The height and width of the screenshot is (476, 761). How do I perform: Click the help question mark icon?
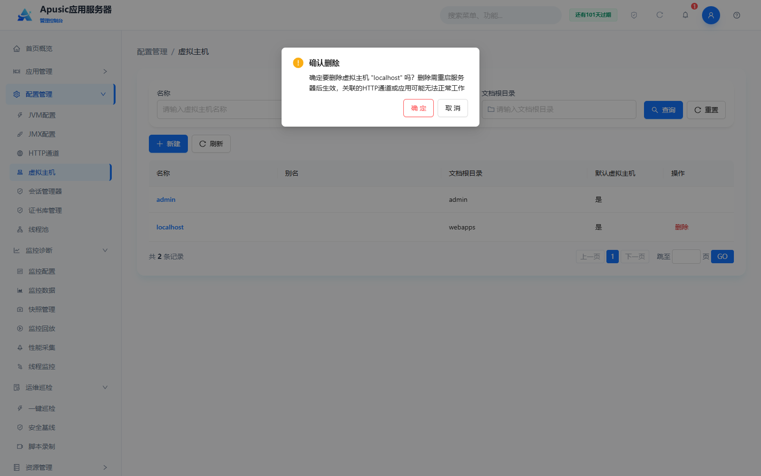point(737,15)
